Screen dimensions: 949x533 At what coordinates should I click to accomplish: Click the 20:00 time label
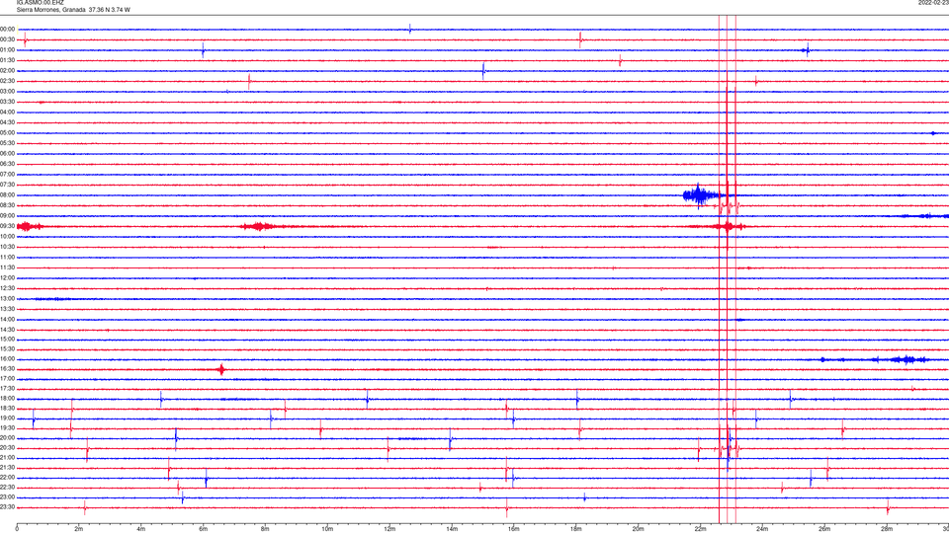(x=7, y=438)
